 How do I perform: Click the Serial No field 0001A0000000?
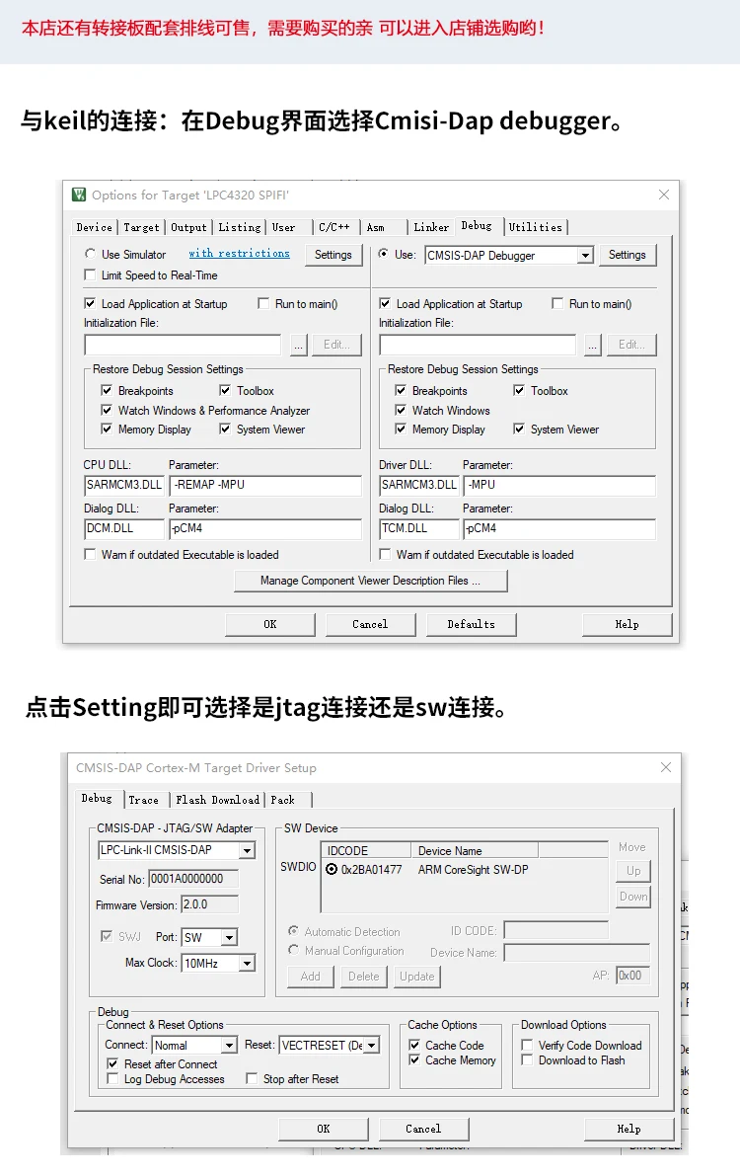coord(193,879)
